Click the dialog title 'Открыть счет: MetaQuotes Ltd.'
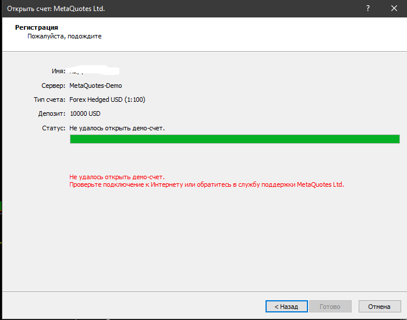 (56, 9)
